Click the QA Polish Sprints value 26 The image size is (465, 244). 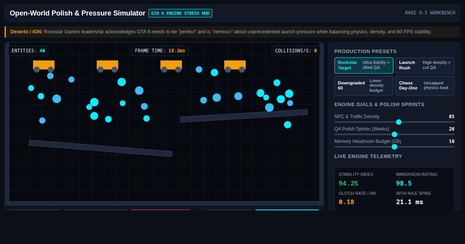pyautogui.click(x=452, y=129)
